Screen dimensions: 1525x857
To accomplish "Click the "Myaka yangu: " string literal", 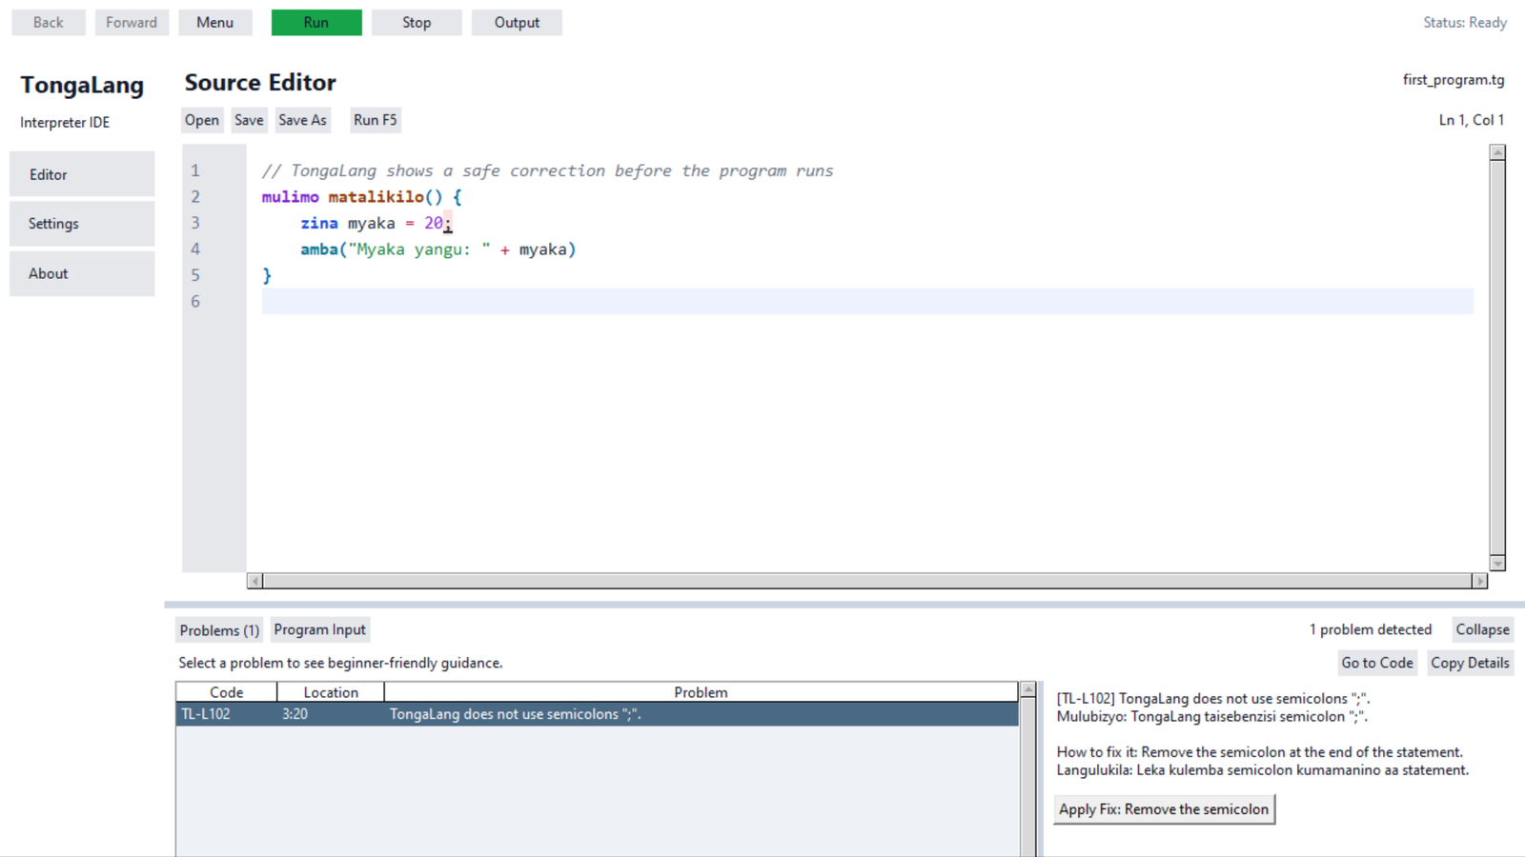I will point(419,249).
